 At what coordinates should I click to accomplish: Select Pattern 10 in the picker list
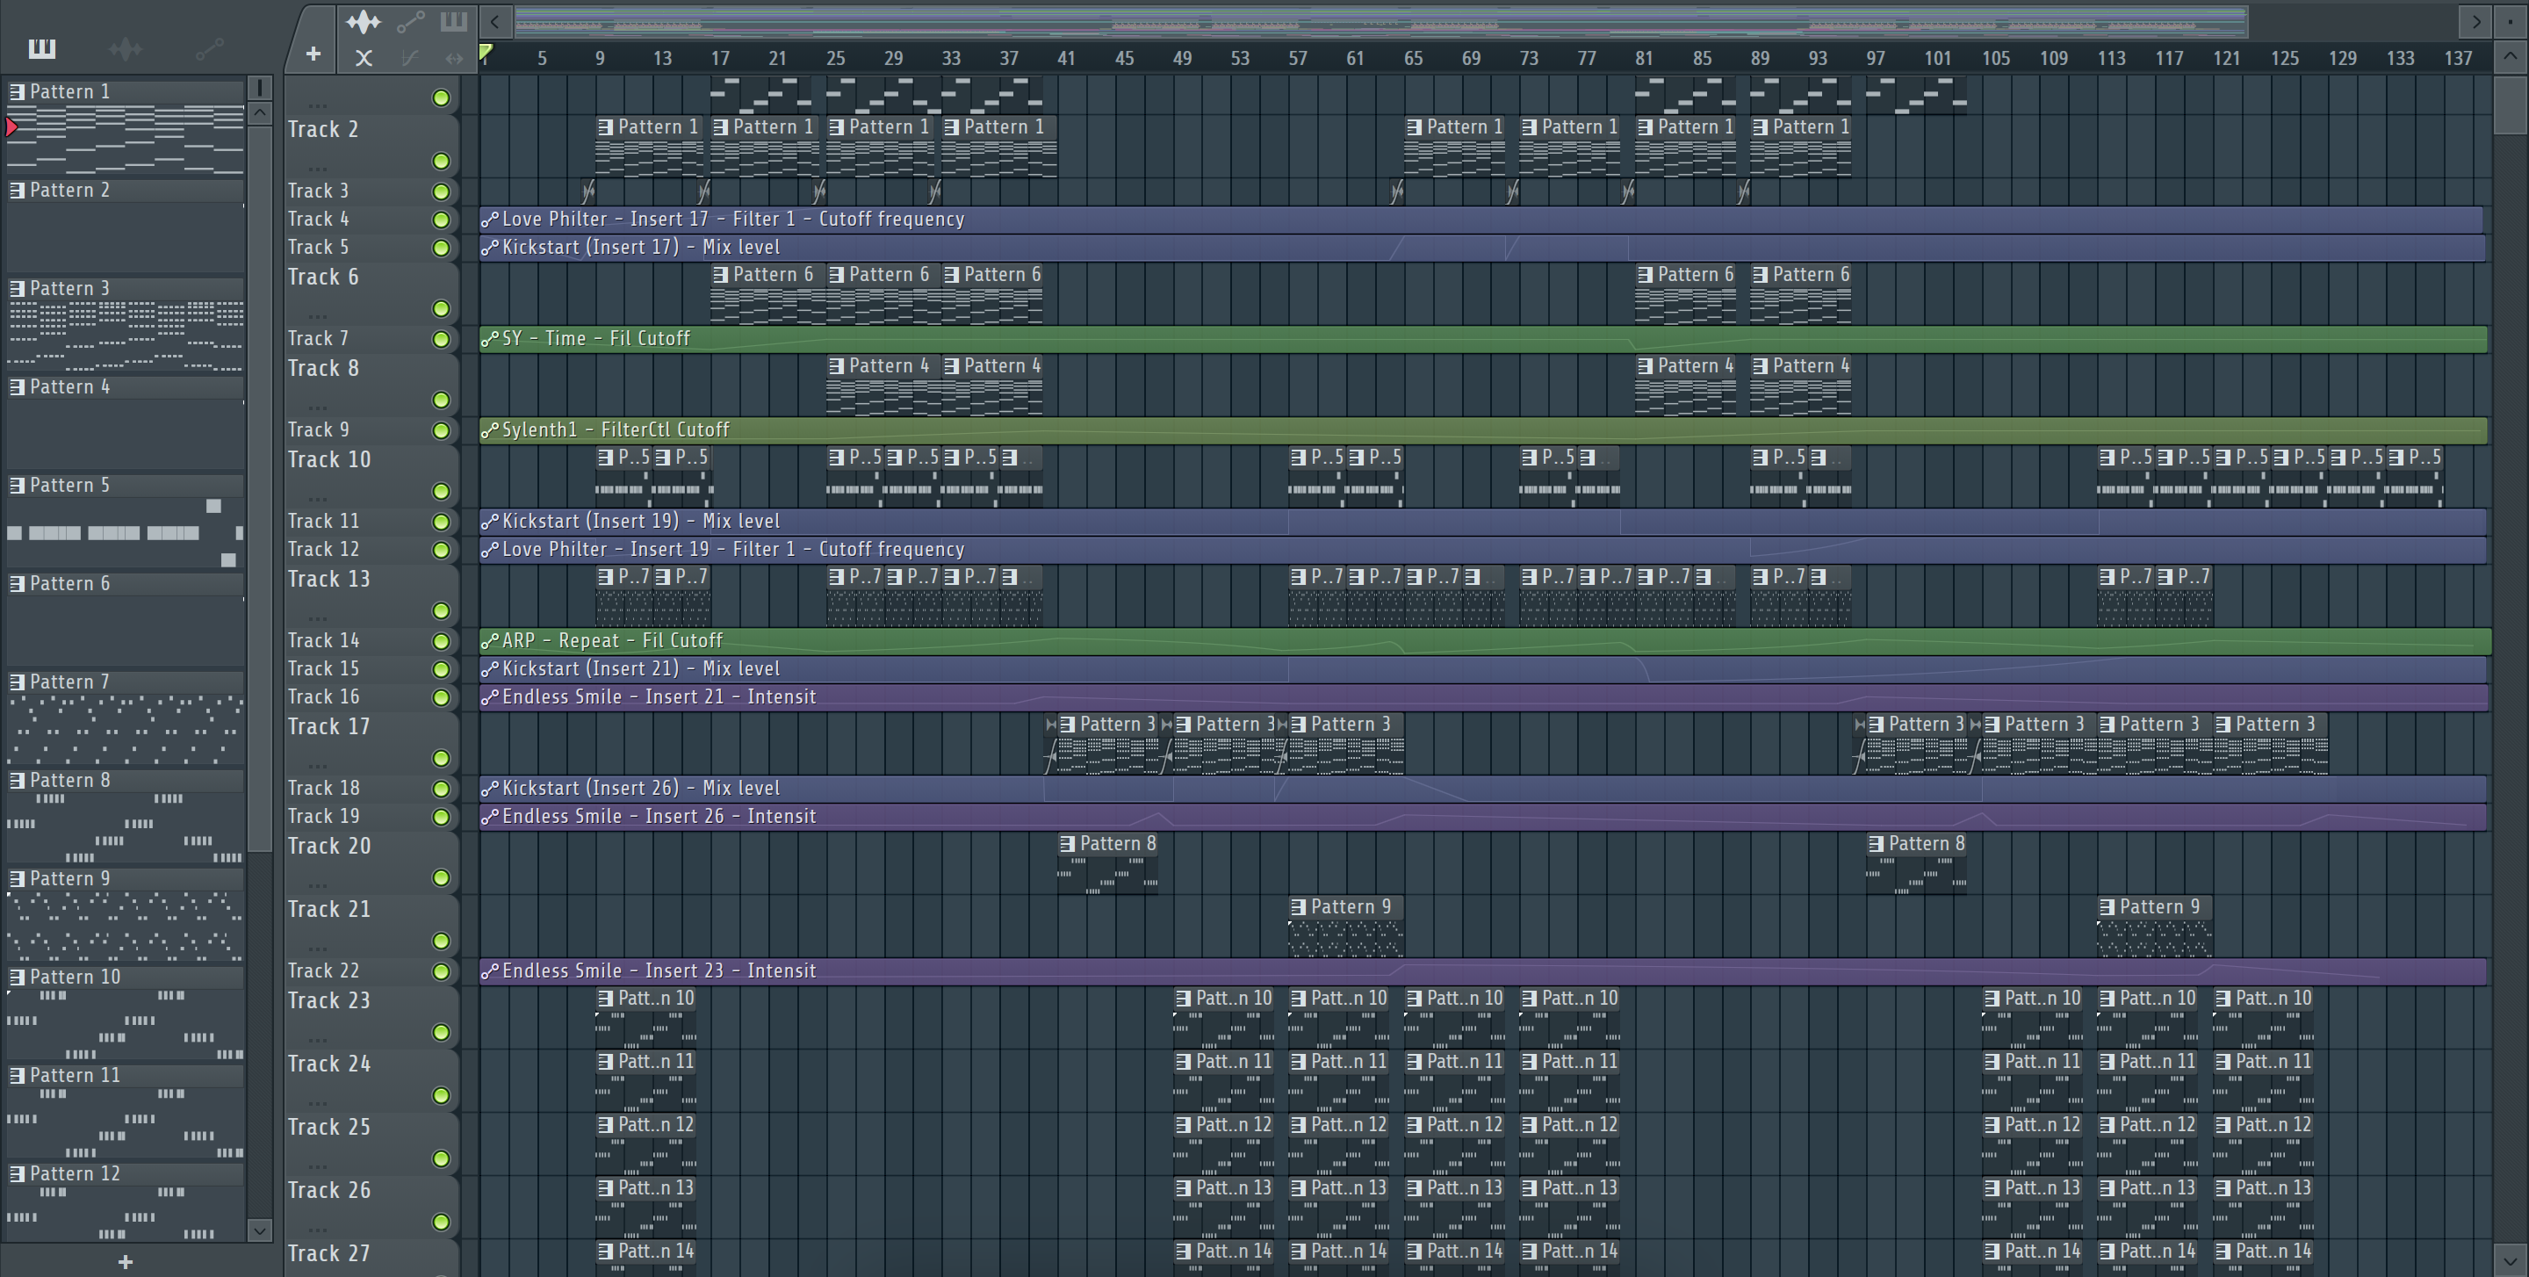point(126,977)
